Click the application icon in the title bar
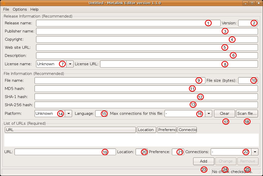The width and height of the screenshot is (263, 176). click(x=3, y=3)
